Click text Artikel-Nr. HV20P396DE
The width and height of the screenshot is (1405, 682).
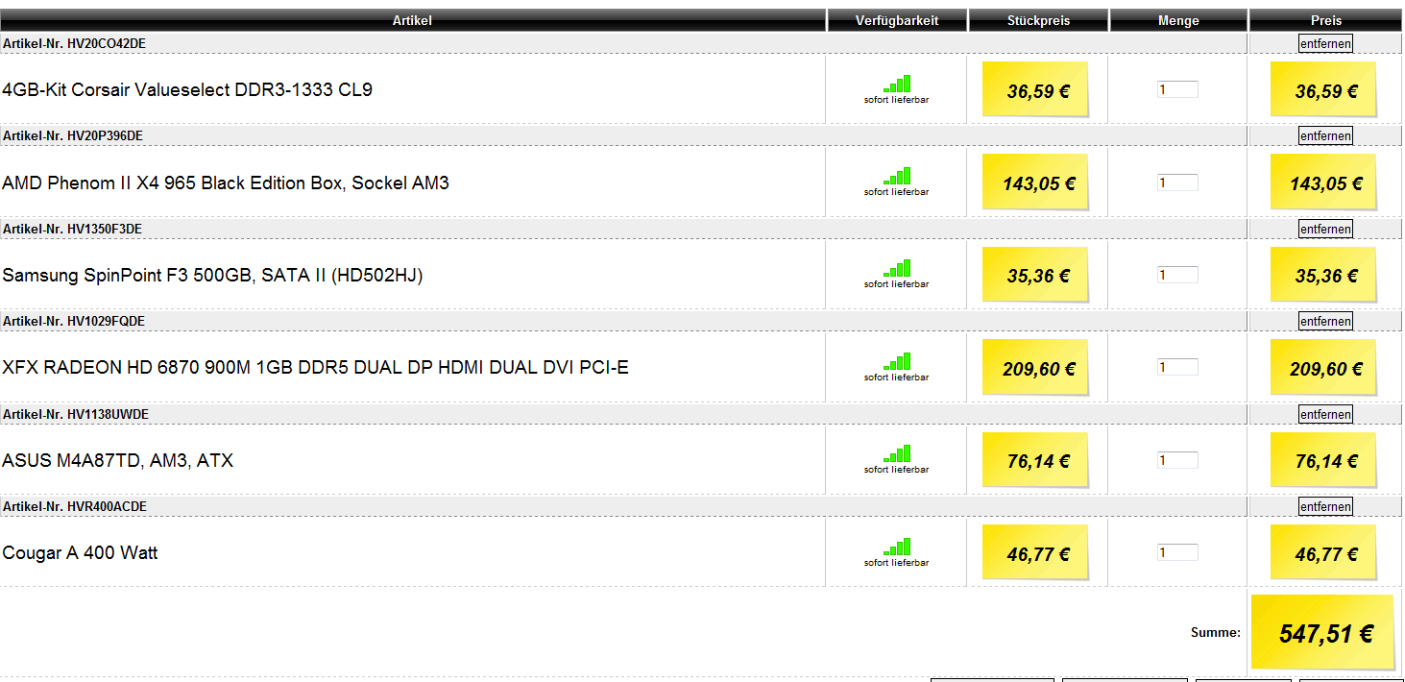click(73, 136)
